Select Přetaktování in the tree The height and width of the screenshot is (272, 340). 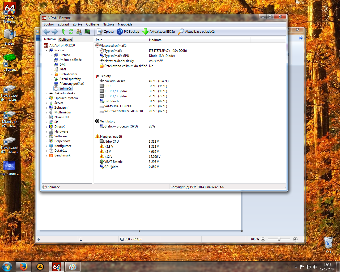click(x=68, y=74)
